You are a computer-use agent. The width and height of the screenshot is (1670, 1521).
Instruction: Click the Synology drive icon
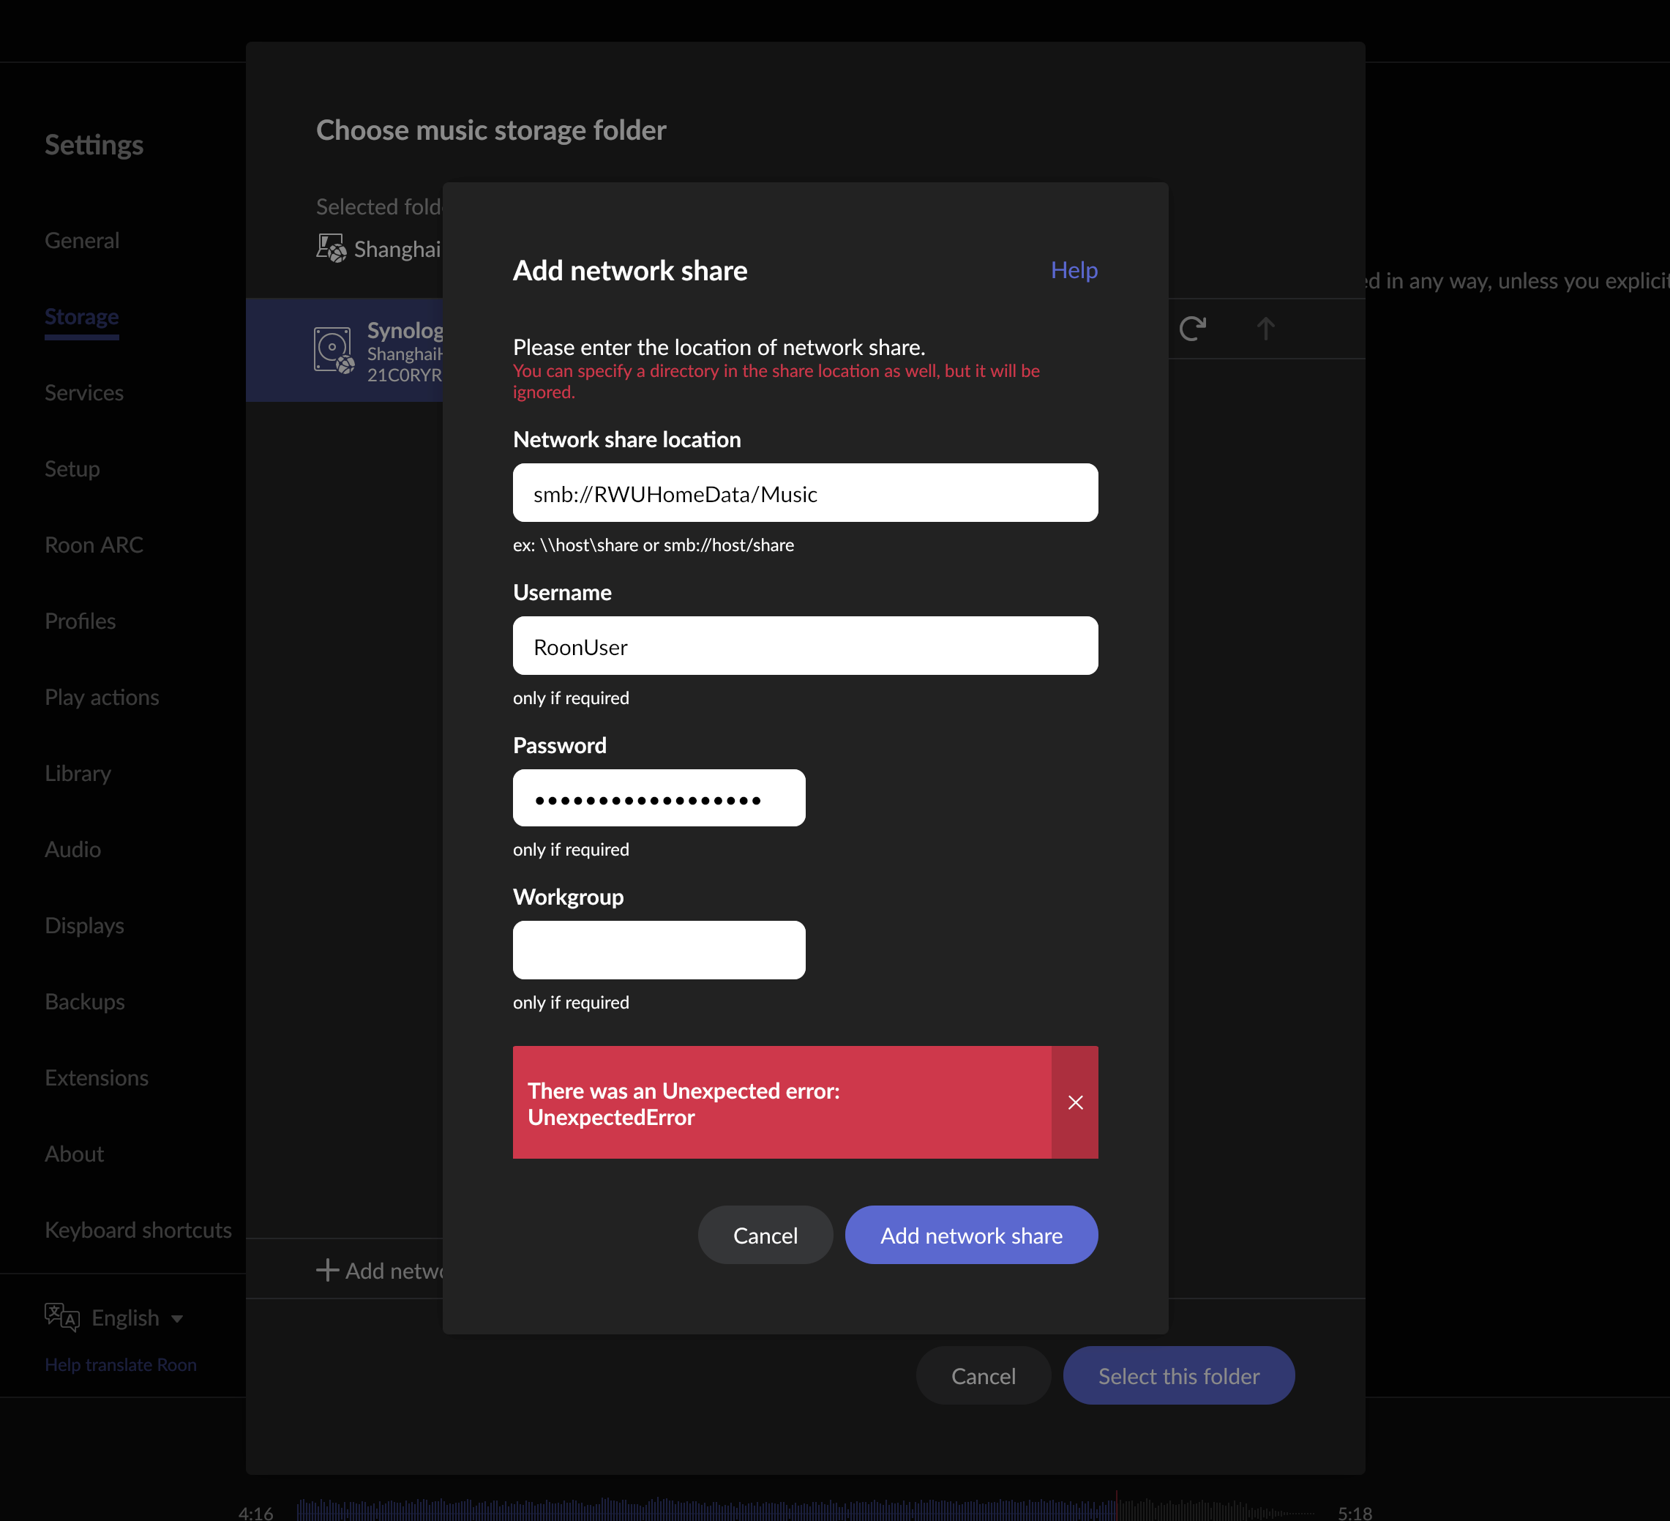point(334,350)
